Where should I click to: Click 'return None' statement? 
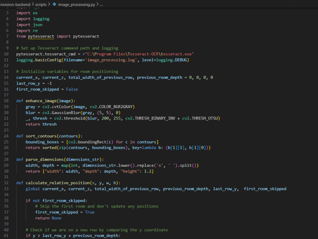coord(48,218)
